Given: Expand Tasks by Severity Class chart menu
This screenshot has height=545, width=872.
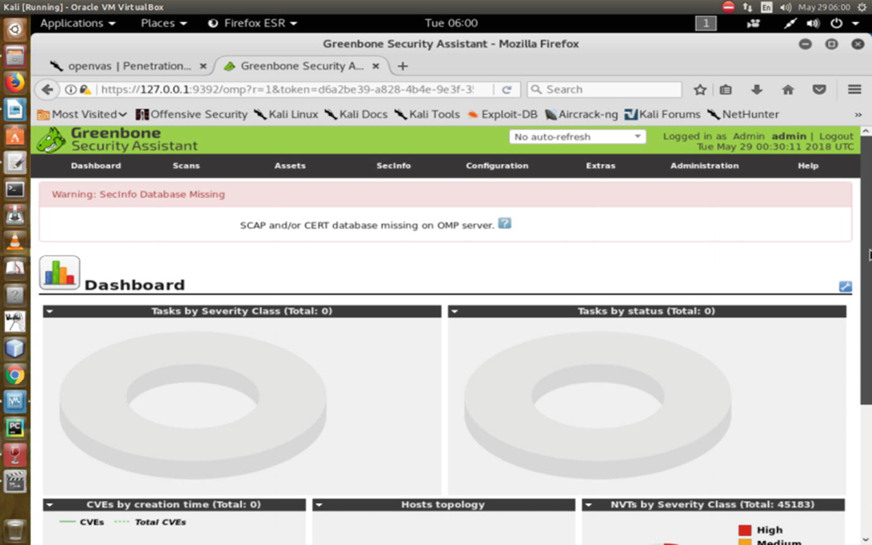Looking at the screenshot, I should pos(50,312).
